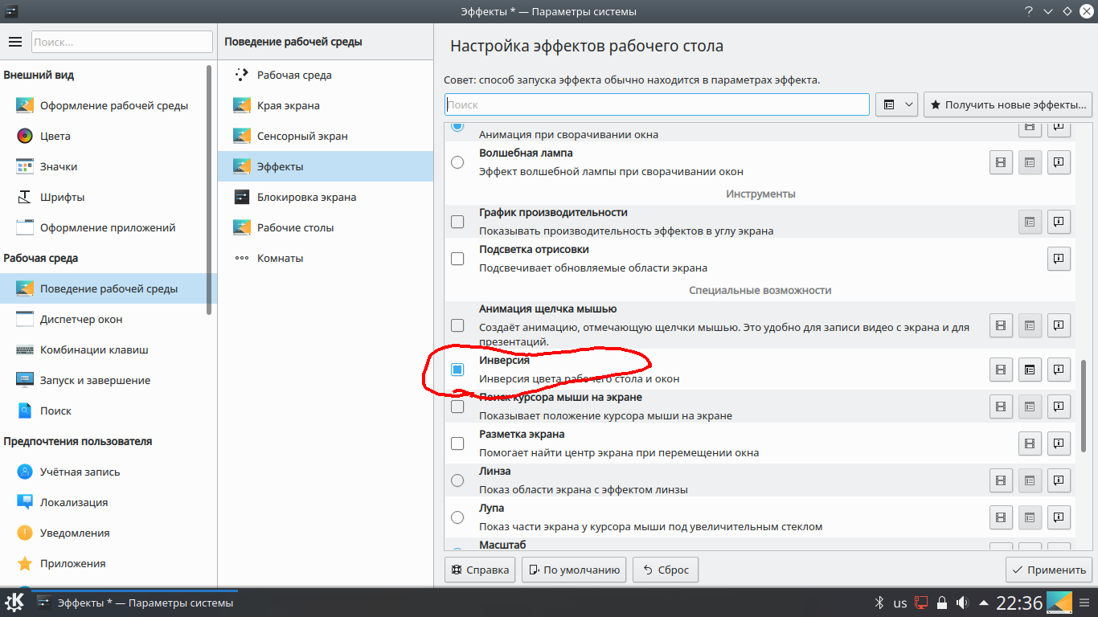Image resolution: width=1098 pixels, height=617 pixels.
Task: Click the По умолчанию button
Action: point(574,570)
